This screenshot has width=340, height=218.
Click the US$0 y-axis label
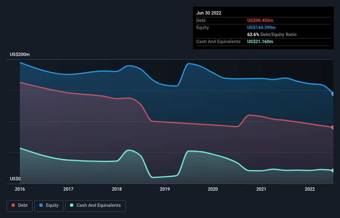tap(15, 179)
